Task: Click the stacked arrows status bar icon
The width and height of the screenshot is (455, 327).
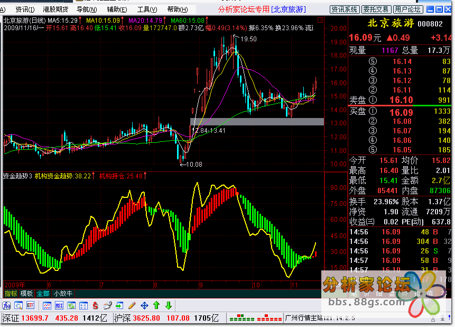Action: pos(442,318)
